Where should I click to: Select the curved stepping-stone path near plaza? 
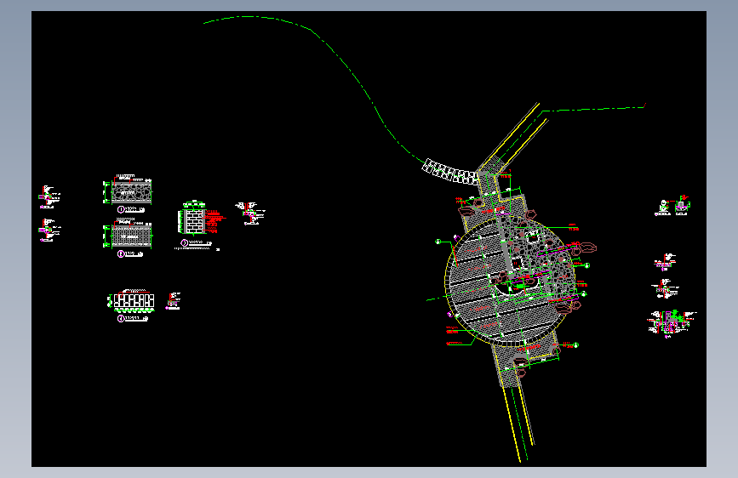pyautogui.click(x=450, y=172)
